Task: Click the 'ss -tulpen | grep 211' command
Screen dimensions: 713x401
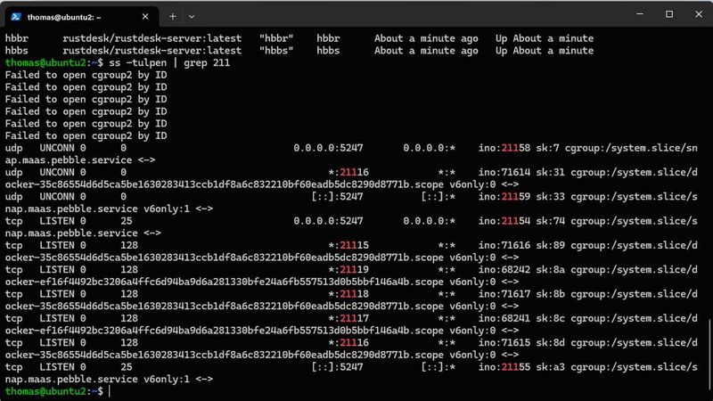Action: 169,62
